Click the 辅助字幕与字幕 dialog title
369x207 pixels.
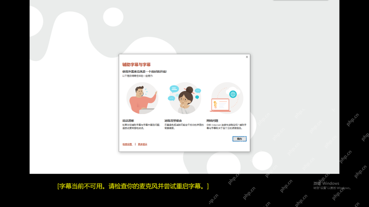pos(136,65)
